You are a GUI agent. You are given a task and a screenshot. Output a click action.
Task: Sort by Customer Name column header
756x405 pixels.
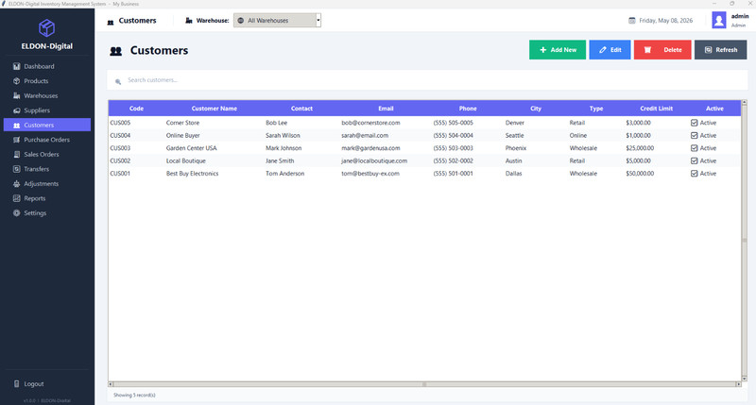click(x=215, y=109)
